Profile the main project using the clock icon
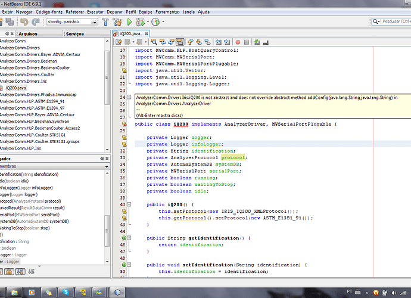Screen dimensions: 411x298 pos(155,22)
